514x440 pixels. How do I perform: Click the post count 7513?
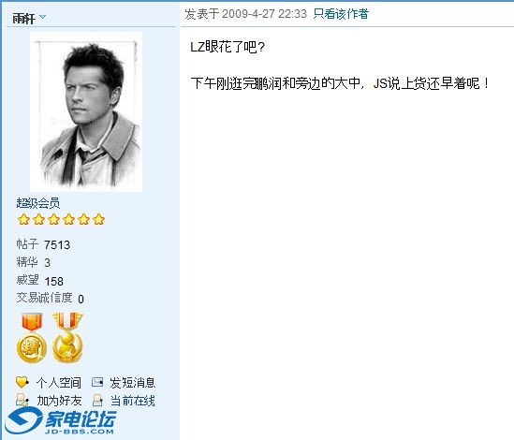coord(57,245)
